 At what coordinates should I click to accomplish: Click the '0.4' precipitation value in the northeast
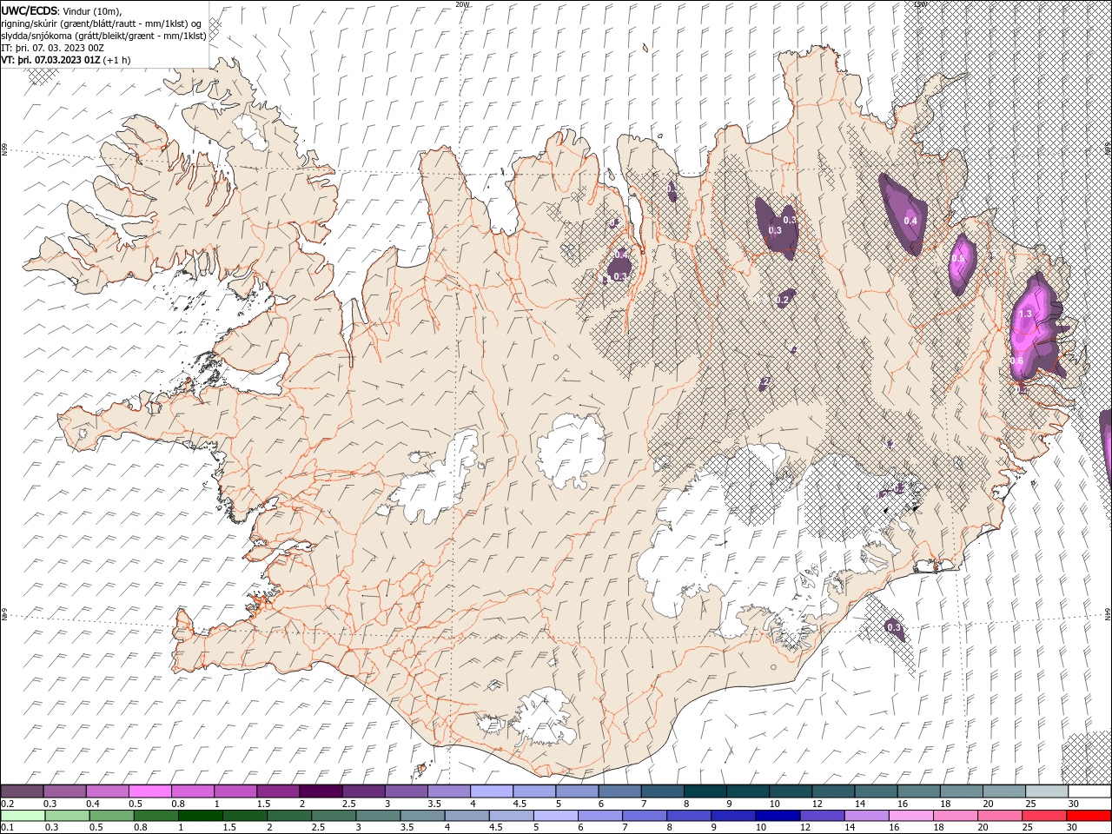coord(910,221)
